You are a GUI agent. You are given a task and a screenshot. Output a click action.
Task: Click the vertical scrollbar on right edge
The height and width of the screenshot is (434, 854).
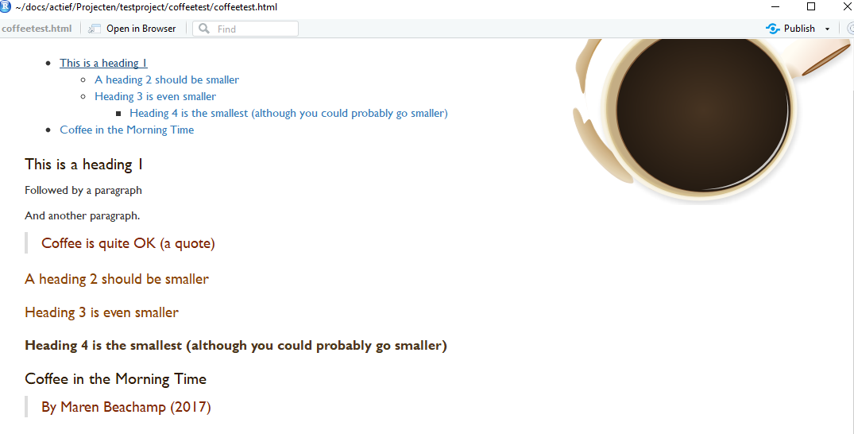click(x=852, y=234)
